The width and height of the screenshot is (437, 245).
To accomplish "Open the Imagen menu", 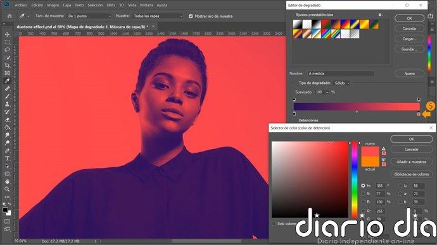I will coord(53,5).
